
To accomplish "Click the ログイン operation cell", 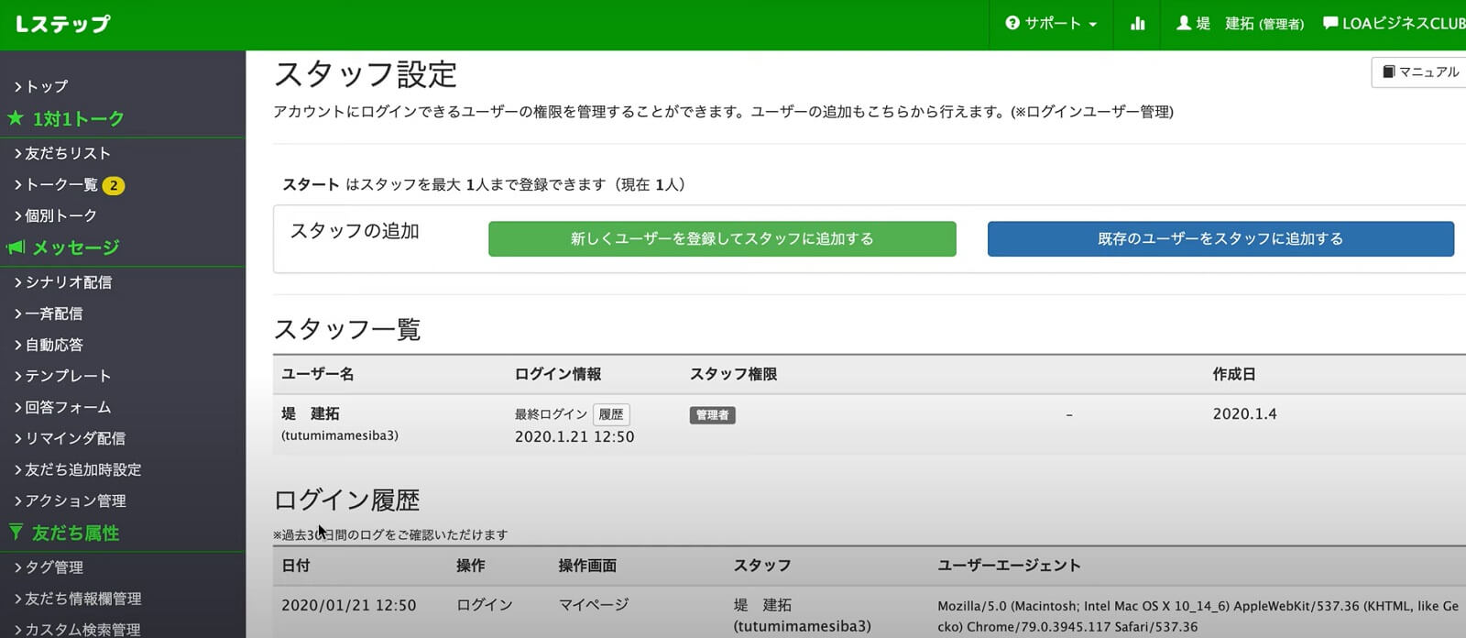I will 485,605.
